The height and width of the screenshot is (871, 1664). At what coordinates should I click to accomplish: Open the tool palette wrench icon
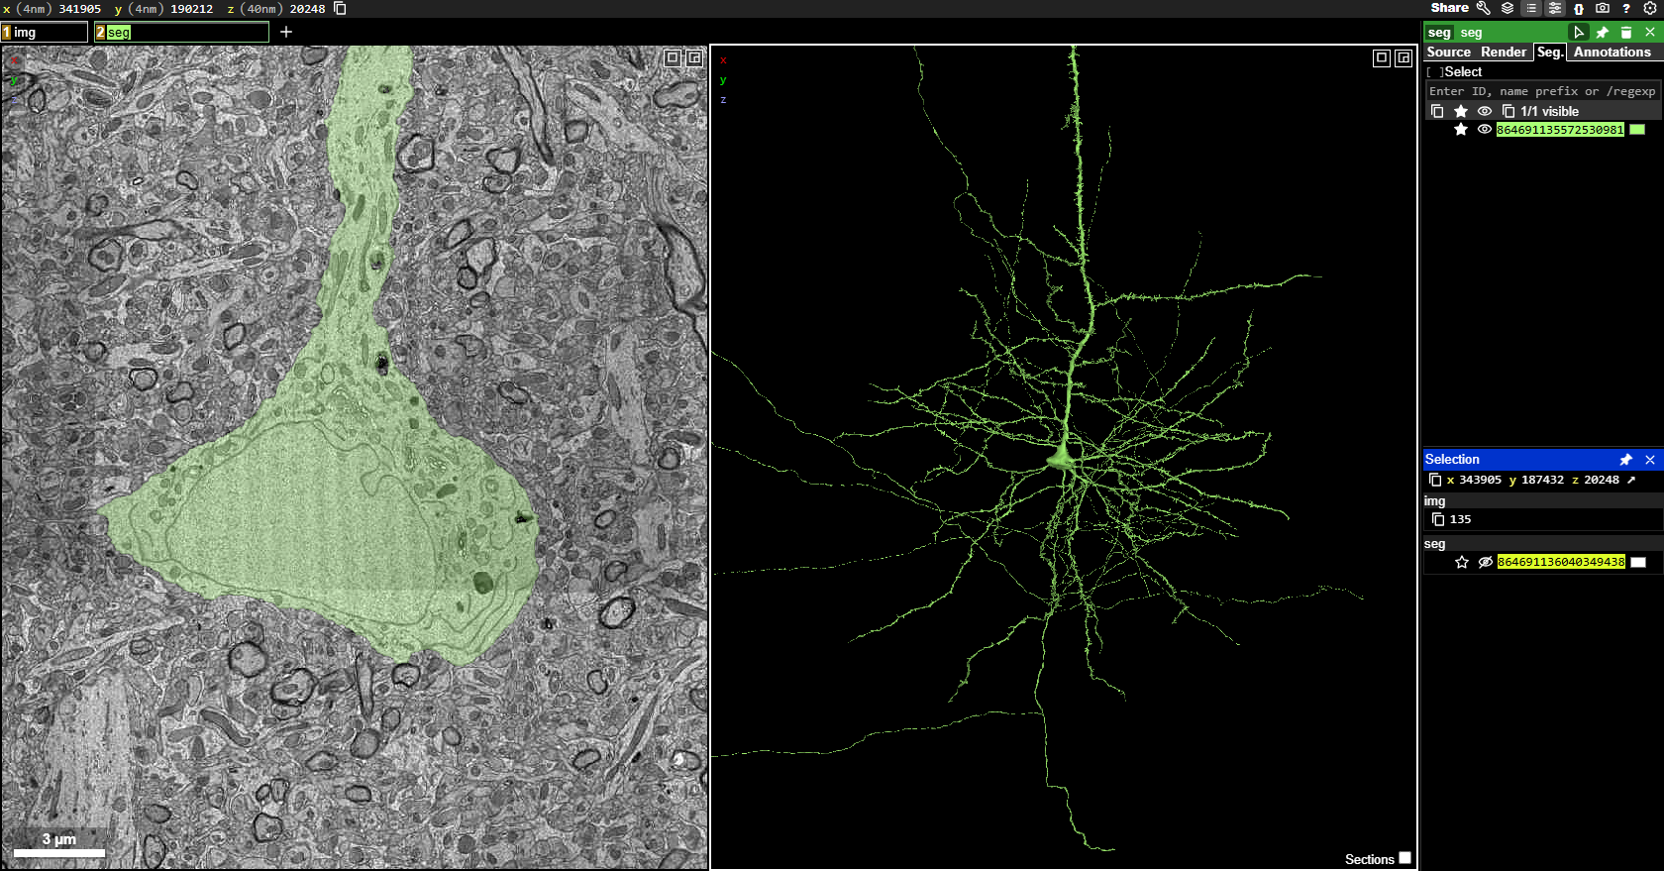coord(1483,8)
